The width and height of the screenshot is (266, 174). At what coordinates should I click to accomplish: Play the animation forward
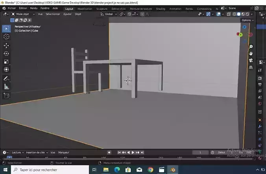tap(133, 152)
